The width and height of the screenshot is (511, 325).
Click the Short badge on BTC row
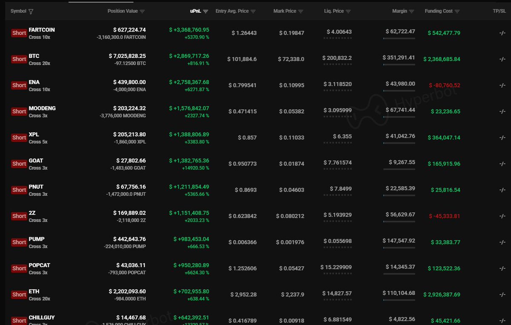pos(19,59)
